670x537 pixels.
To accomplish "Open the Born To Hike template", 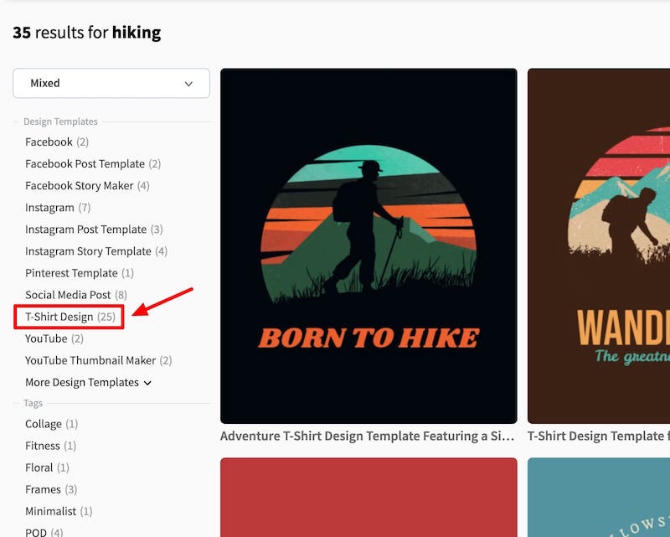I will [368, 245].
